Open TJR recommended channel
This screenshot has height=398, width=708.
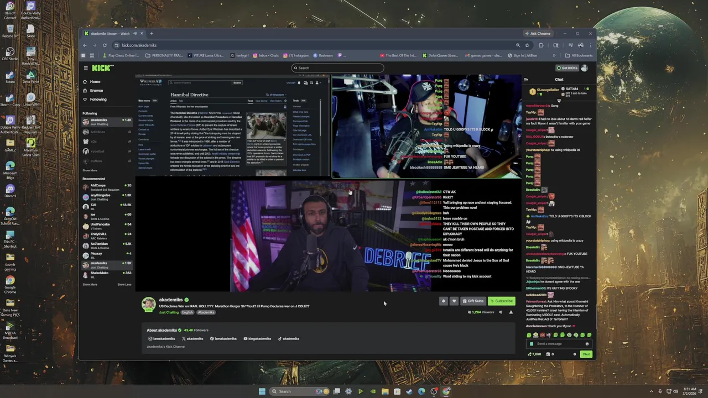[107, 206]
